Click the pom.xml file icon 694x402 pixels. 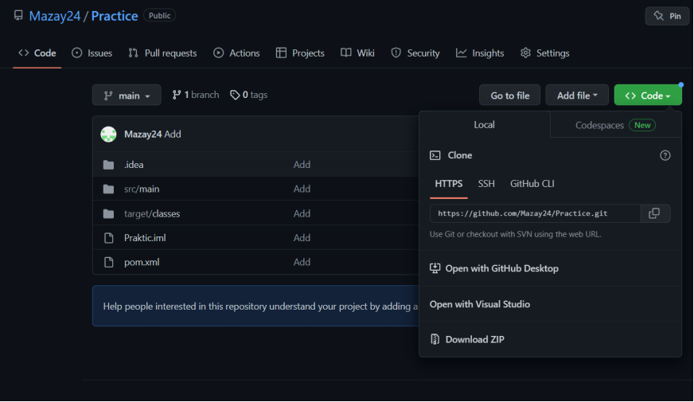(108, 263)
